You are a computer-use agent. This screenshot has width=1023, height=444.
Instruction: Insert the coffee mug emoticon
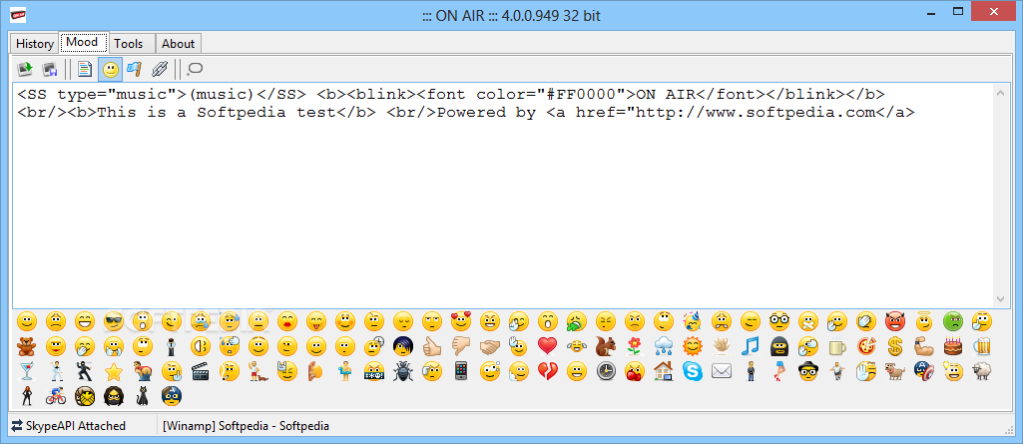[837, 345]
